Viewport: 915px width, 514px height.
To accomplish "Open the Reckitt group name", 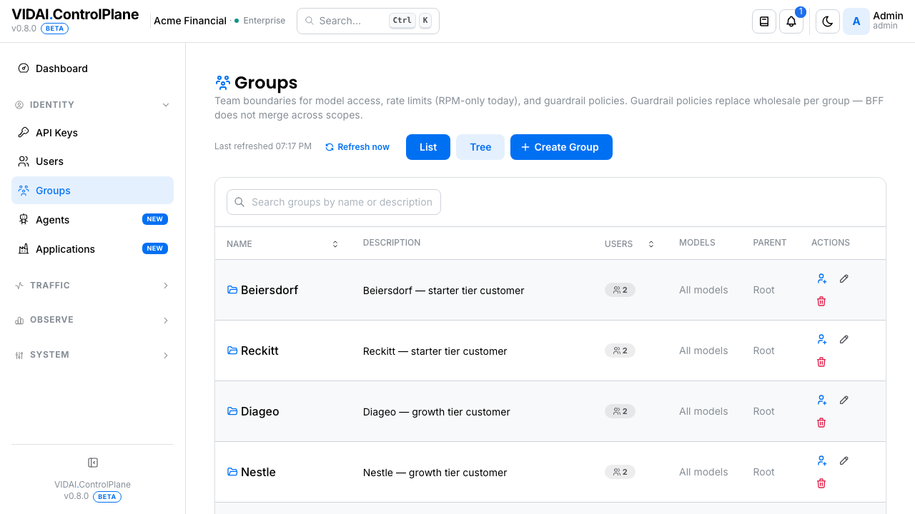I will pos(259,351).
